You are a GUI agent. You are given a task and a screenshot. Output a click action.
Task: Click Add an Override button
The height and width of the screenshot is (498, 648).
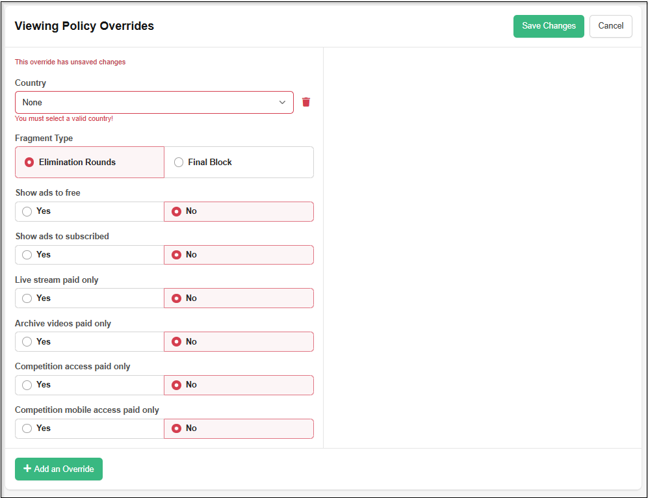[58, 469]
